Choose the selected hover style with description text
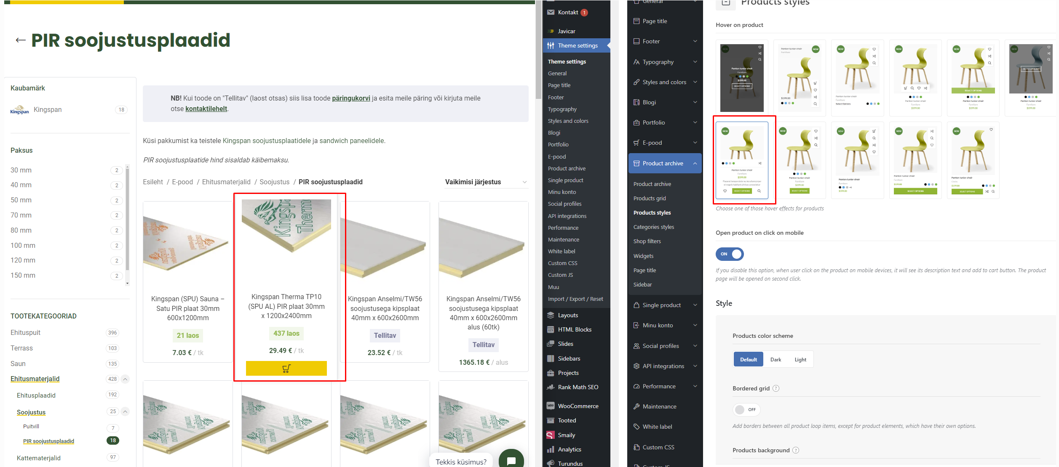Viewport: 1059px width, 467px height. [x=742, y=160]
